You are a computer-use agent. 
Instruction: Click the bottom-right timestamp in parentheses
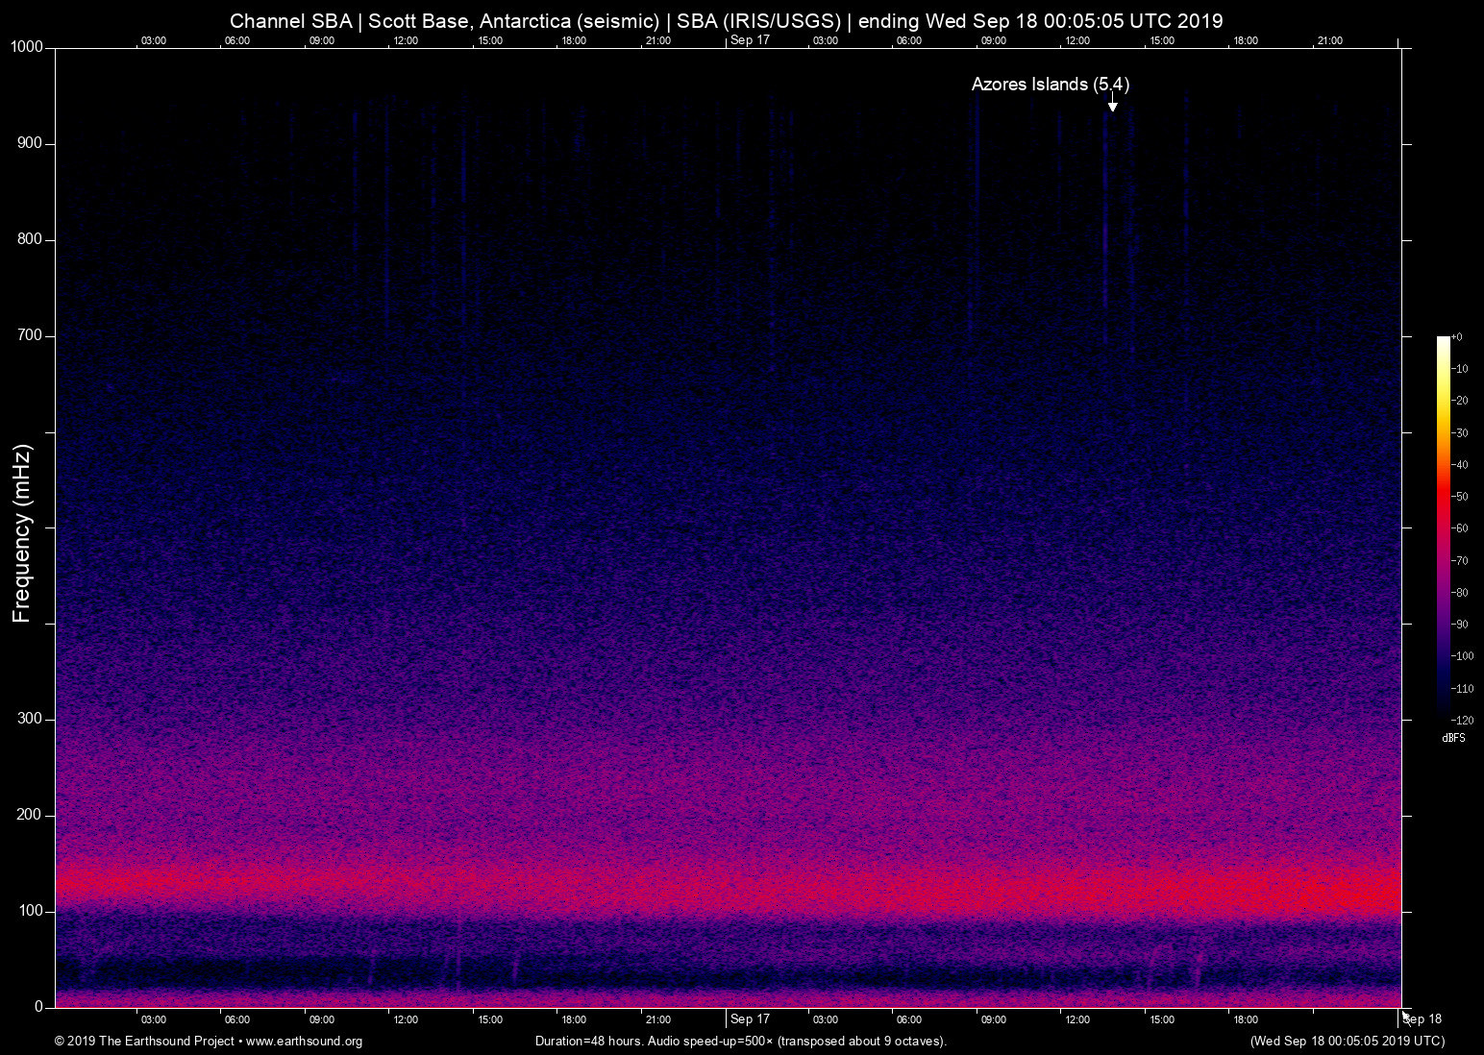point(1347,1042)
